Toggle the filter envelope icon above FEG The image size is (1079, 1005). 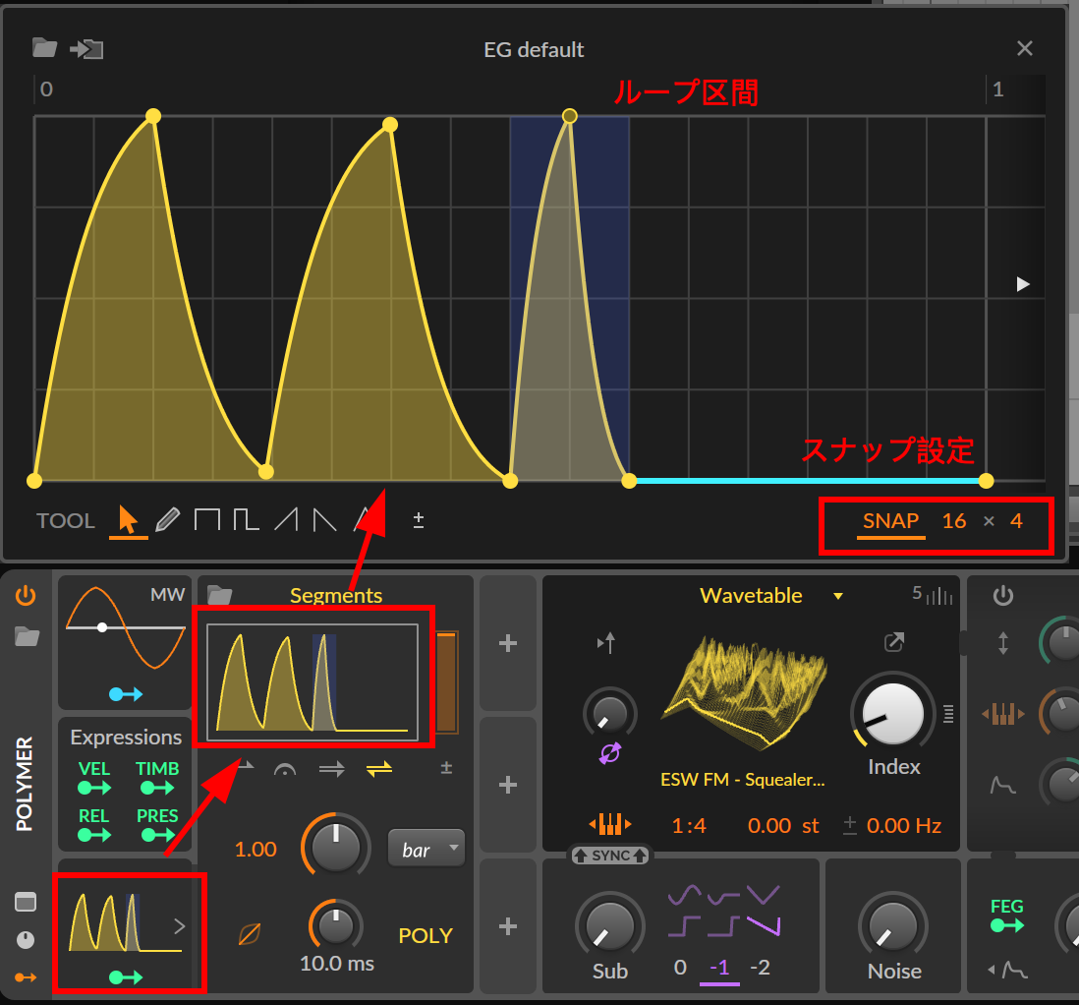[x=1002, y=785]
